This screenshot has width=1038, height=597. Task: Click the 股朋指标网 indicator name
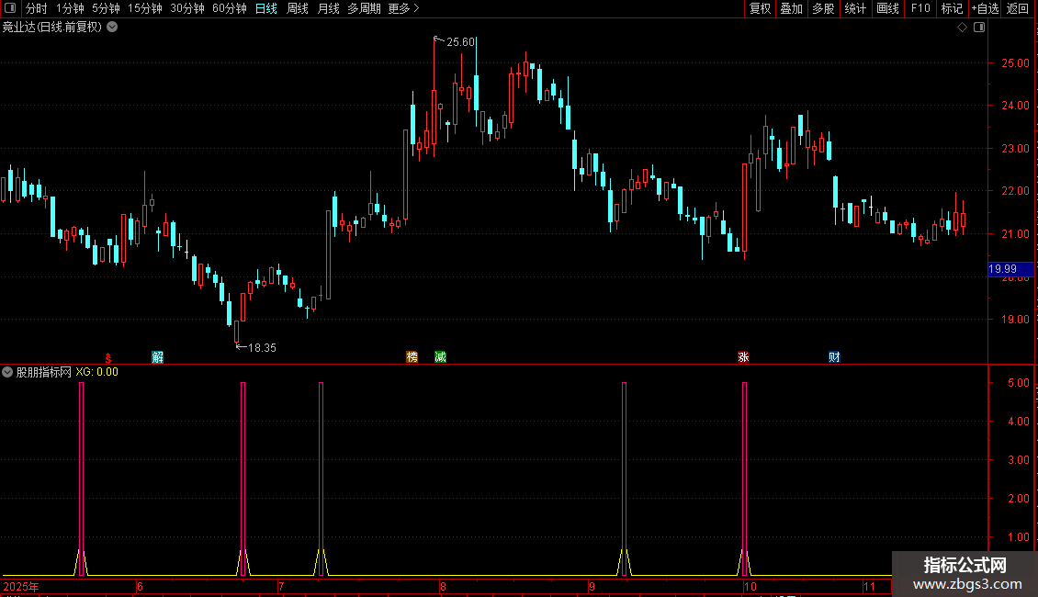pyautogui.click(x=44, y=372)
